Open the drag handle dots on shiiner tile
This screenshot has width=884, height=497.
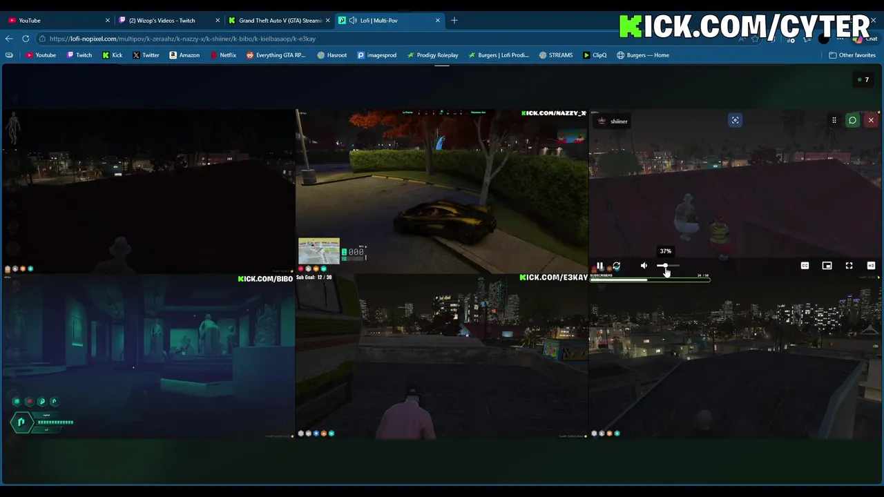(x=834, y=120)
